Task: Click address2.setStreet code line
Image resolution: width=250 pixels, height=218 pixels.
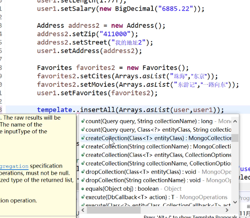Action: coord(95,42)
